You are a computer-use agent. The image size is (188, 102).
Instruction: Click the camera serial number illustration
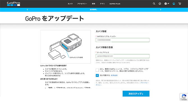[x=65, y=47]
